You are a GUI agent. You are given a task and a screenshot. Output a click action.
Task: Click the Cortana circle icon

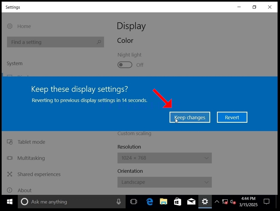pyautogui.click(x=24, y=202)
